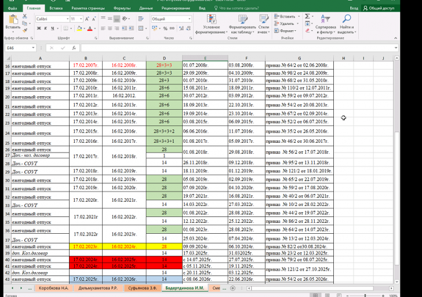The width and height of the screenshot is (422, 297).
Task: Click the insert function fx icon
Action: (x=74, y=48)
